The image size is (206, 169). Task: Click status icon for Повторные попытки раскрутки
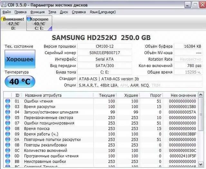(8, 140)
